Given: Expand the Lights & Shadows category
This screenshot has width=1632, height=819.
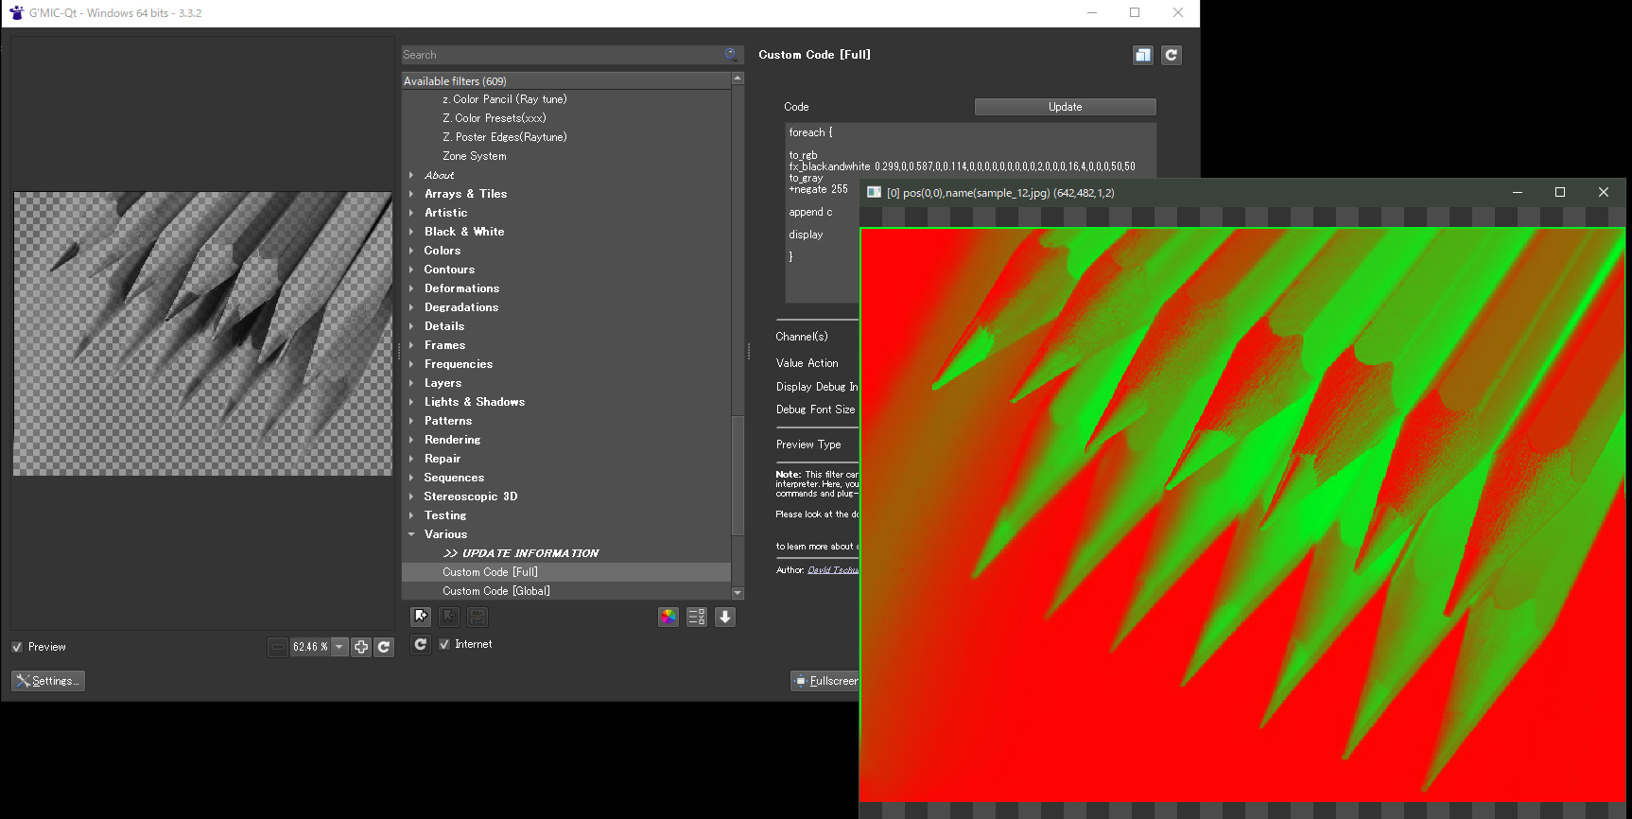Looking at the screenshot, I should pos(411,402).
